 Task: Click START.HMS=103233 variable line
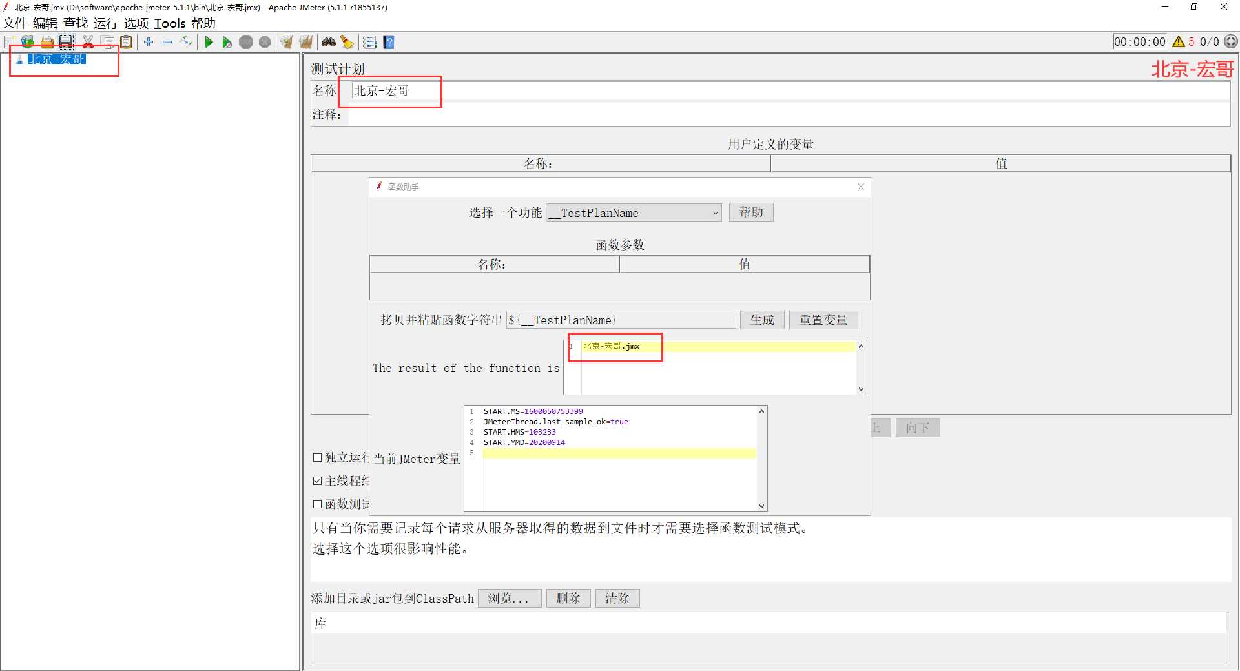520,432
